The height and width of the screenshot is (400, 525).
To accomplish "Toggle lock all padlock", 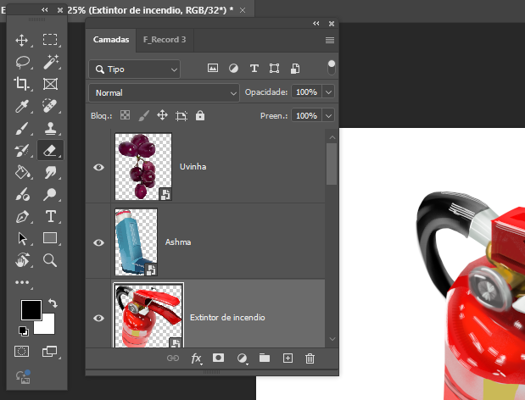I will click(x=200, y=115).
